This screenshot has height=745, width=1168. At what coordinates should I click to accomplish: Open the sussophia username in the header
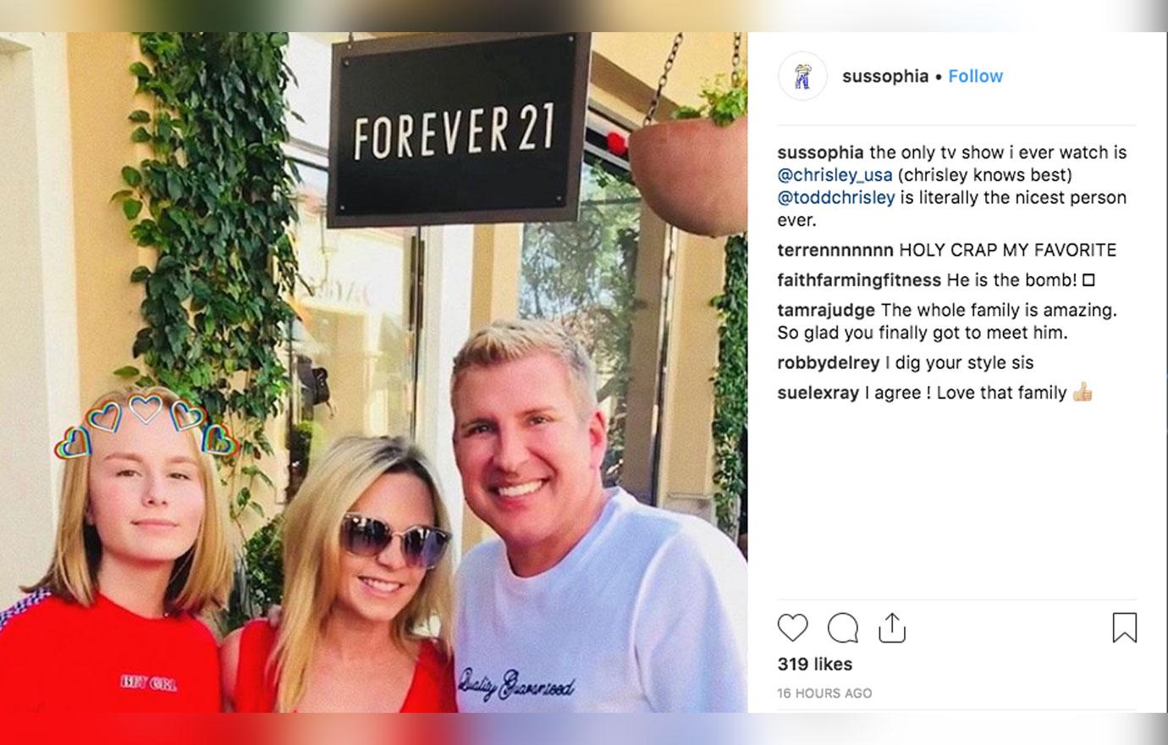pyautogui.click(x=885, y=76)
